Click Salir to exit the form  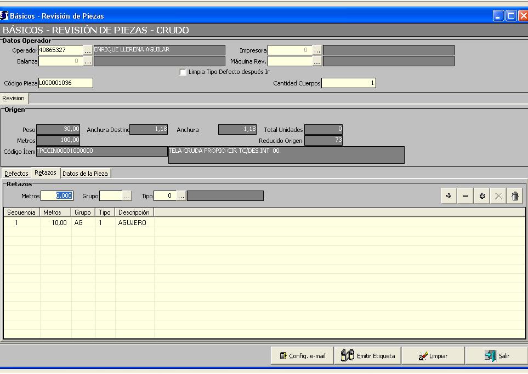tap(497, 356)
